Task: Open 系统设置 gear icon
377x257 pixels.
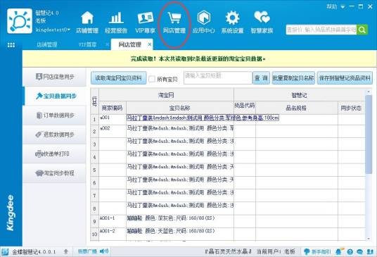Action: coord(233,18)
